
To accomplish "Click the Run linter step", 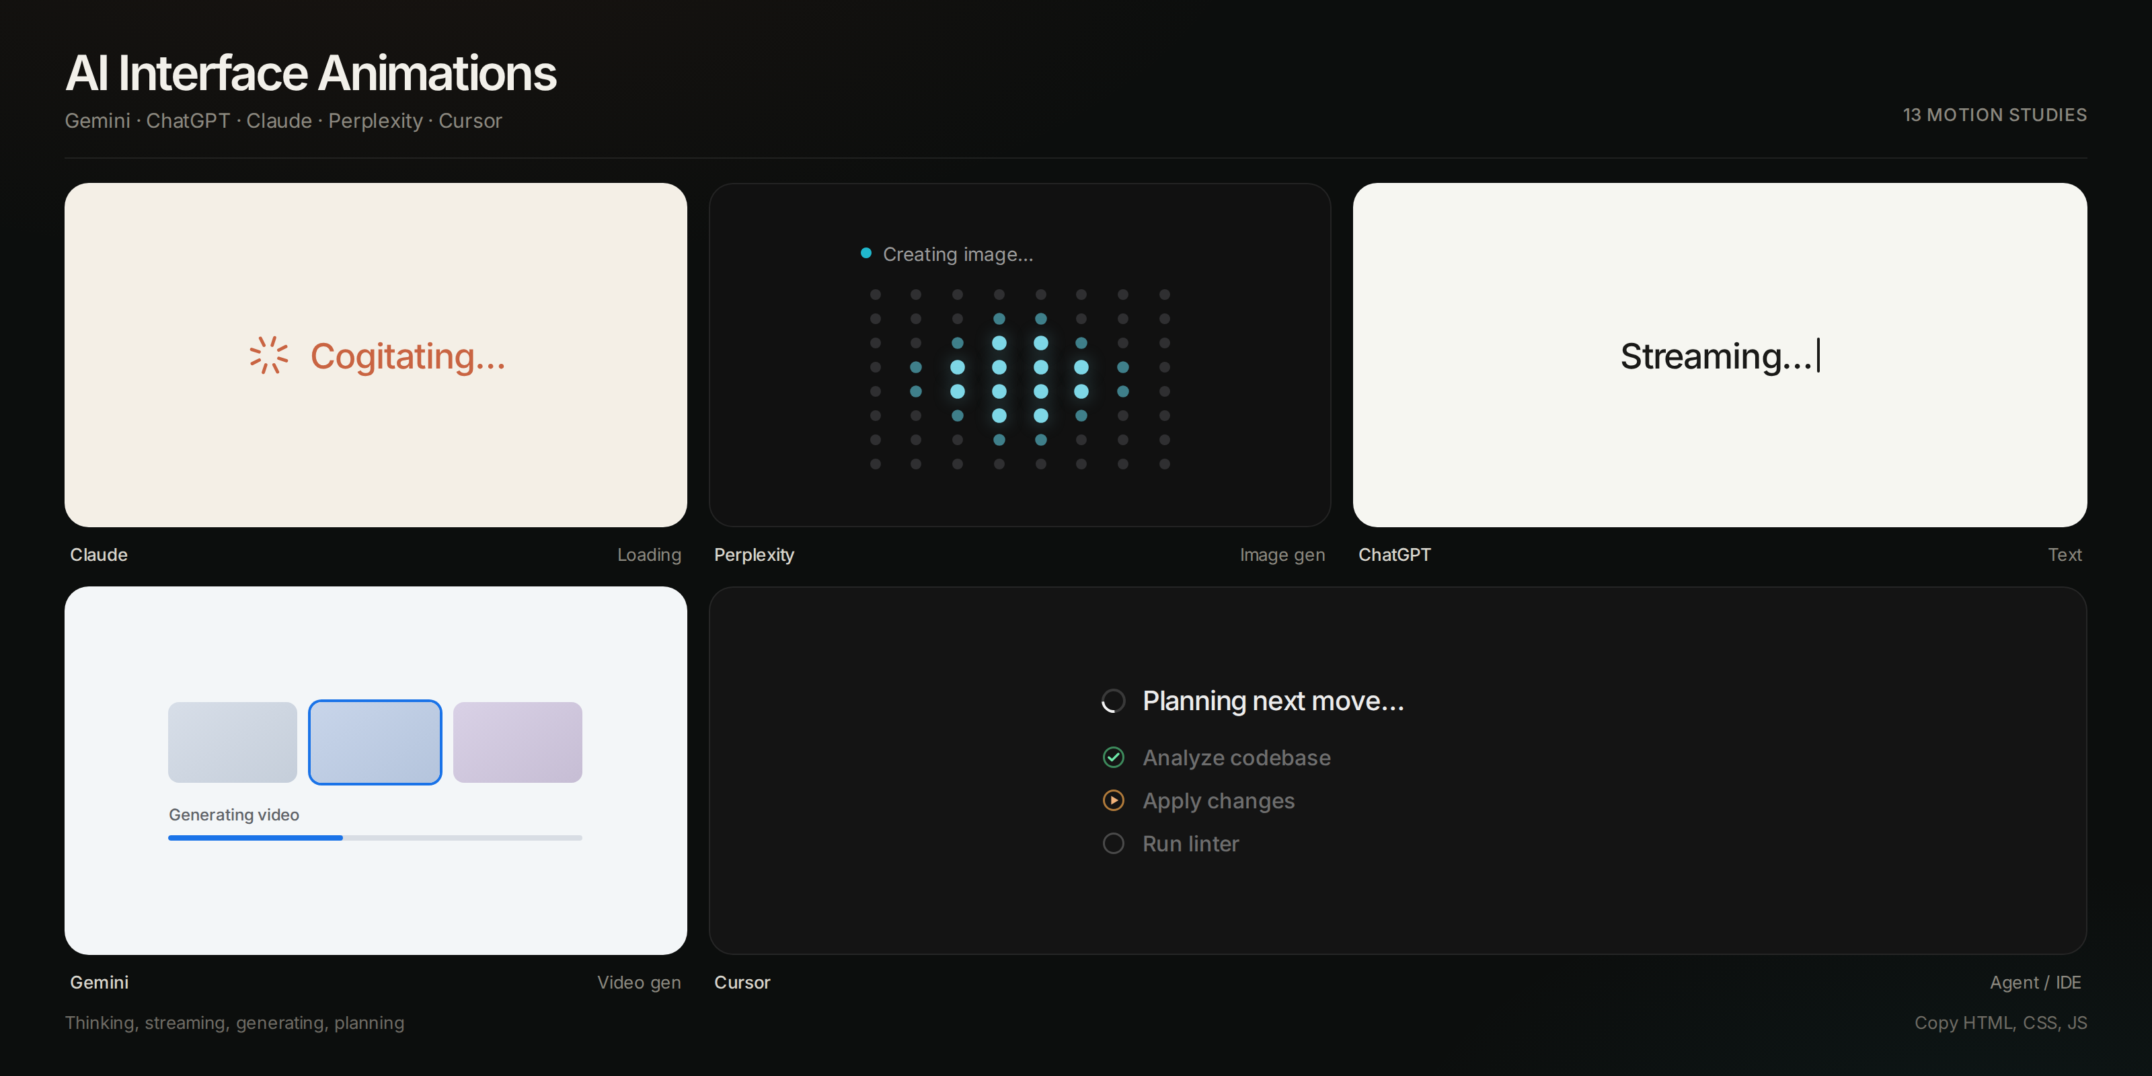I will (1190, 844).
